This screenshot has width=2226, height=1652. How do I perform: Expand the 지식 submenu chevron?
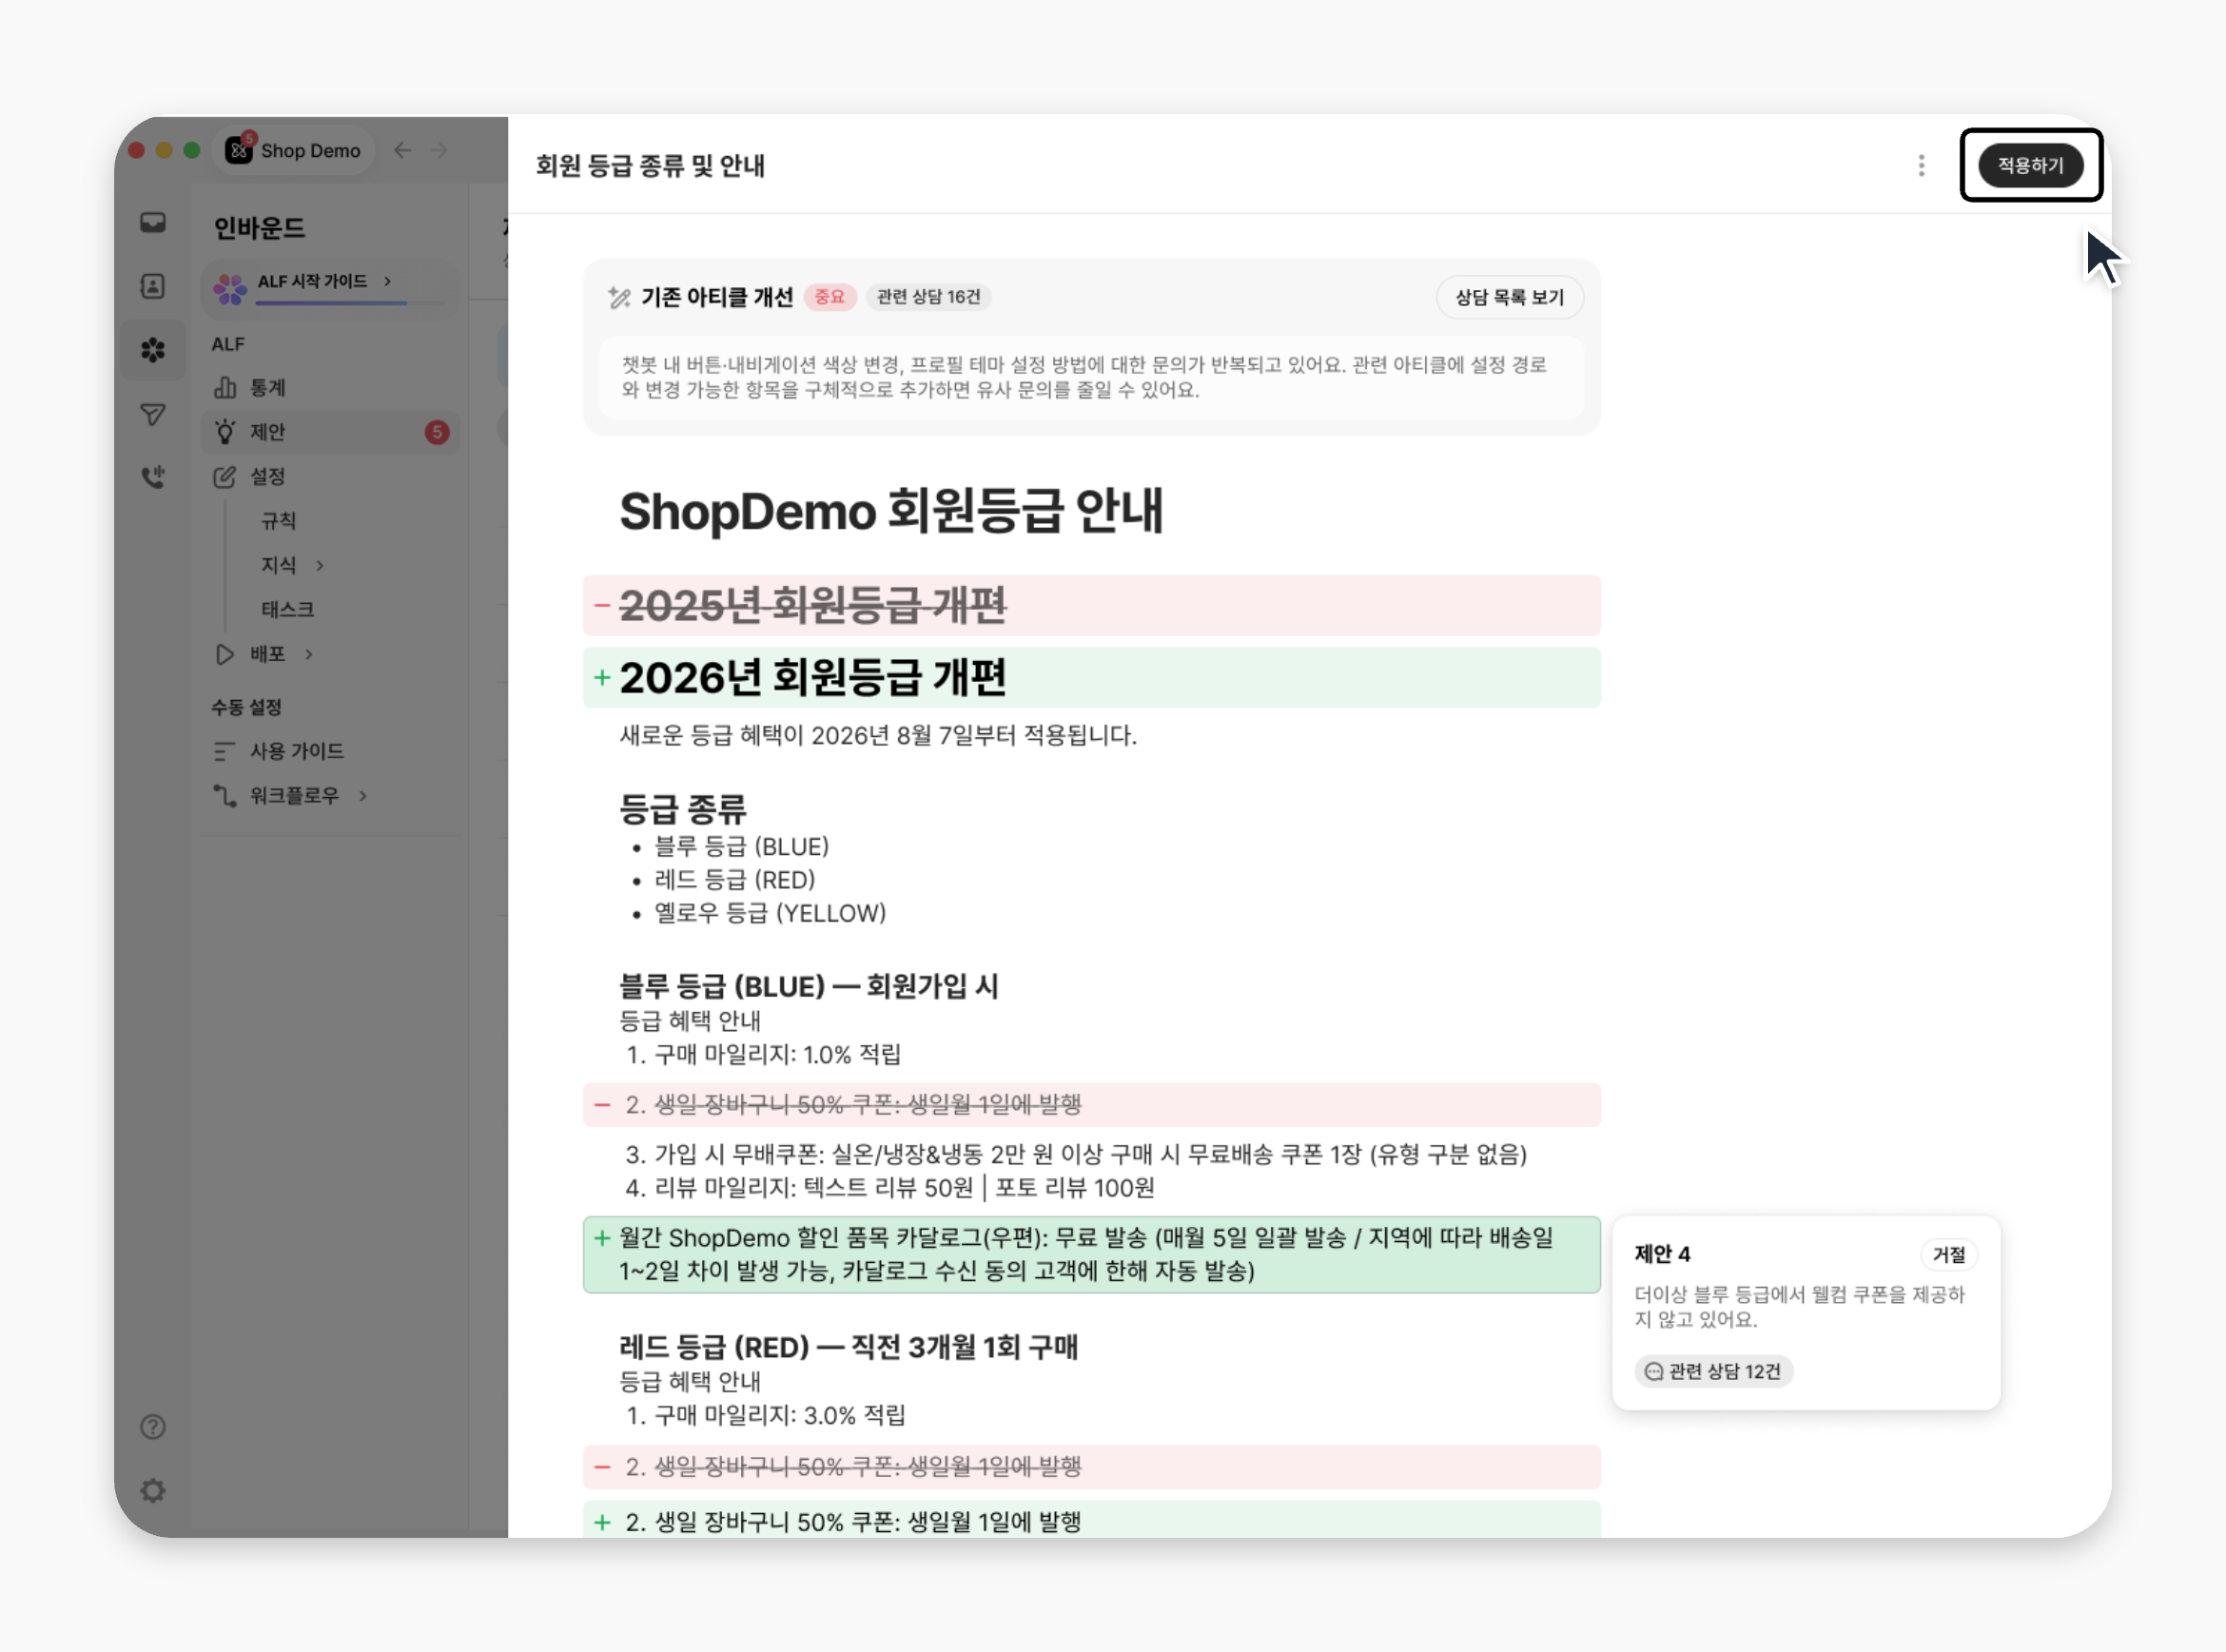(x=320, y=566)
